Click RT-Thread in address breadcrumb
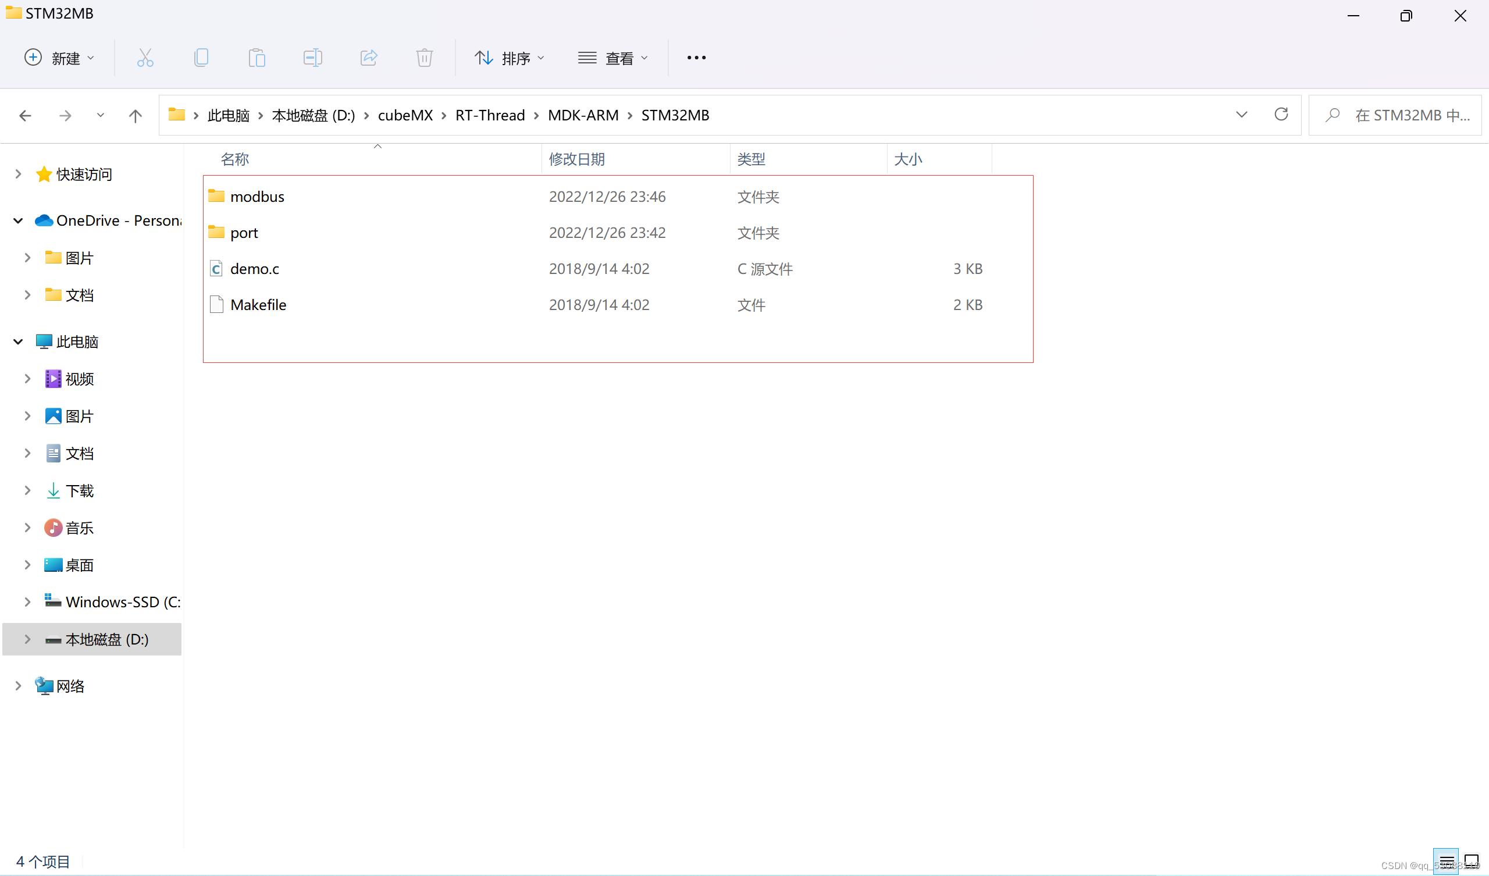Viewport: 1489px width, 876px height. (490, 115)
